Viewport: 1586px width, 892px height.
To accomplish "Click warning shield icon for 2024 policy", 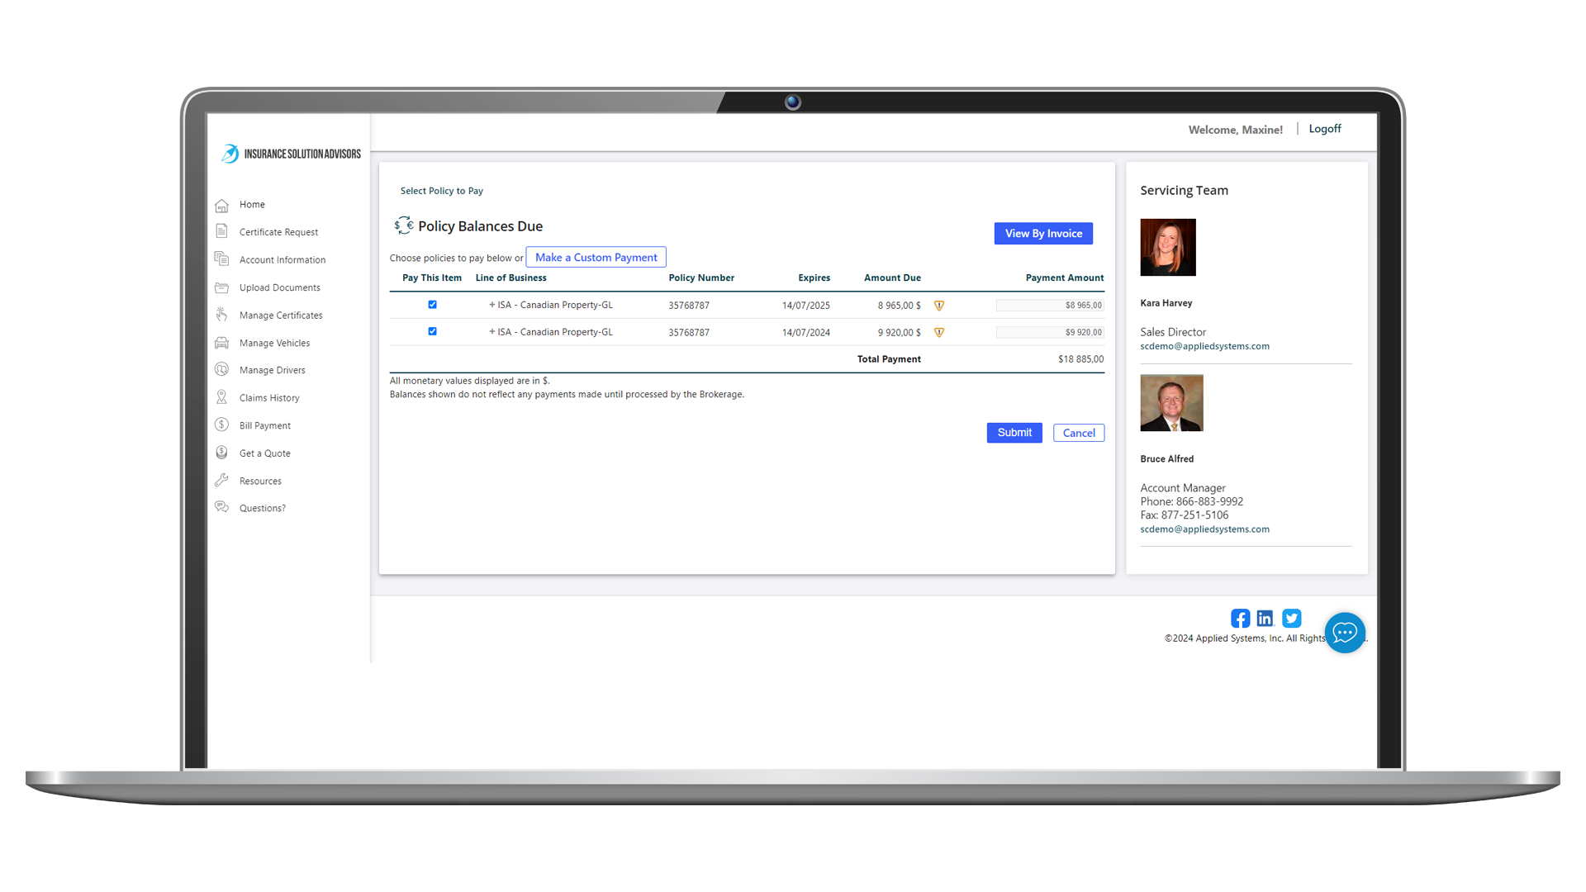I will click(x=939, y=333).
